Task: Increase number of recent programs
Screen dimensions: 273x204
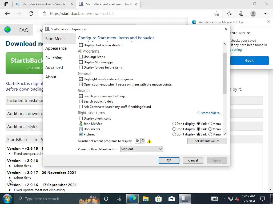Action: tap(143, 140)
